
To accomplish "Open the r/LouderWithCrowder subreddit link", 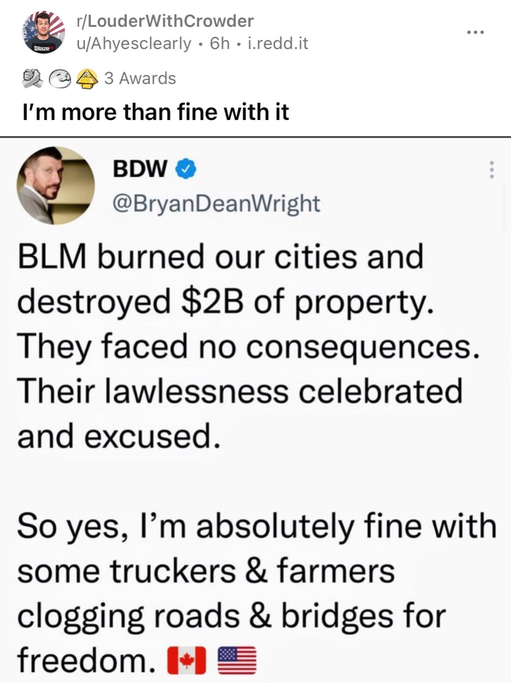I will click(165, 21).
